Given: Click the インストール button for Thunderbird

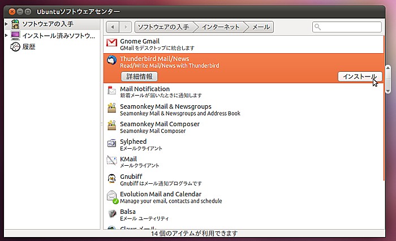Looking at the screenshot, I should [x=360, y=76].
